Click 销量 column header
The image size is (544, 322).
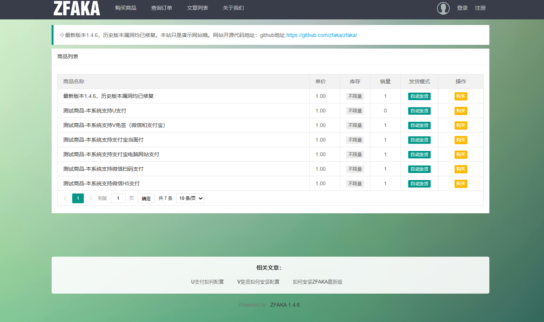tap(385, 81)
